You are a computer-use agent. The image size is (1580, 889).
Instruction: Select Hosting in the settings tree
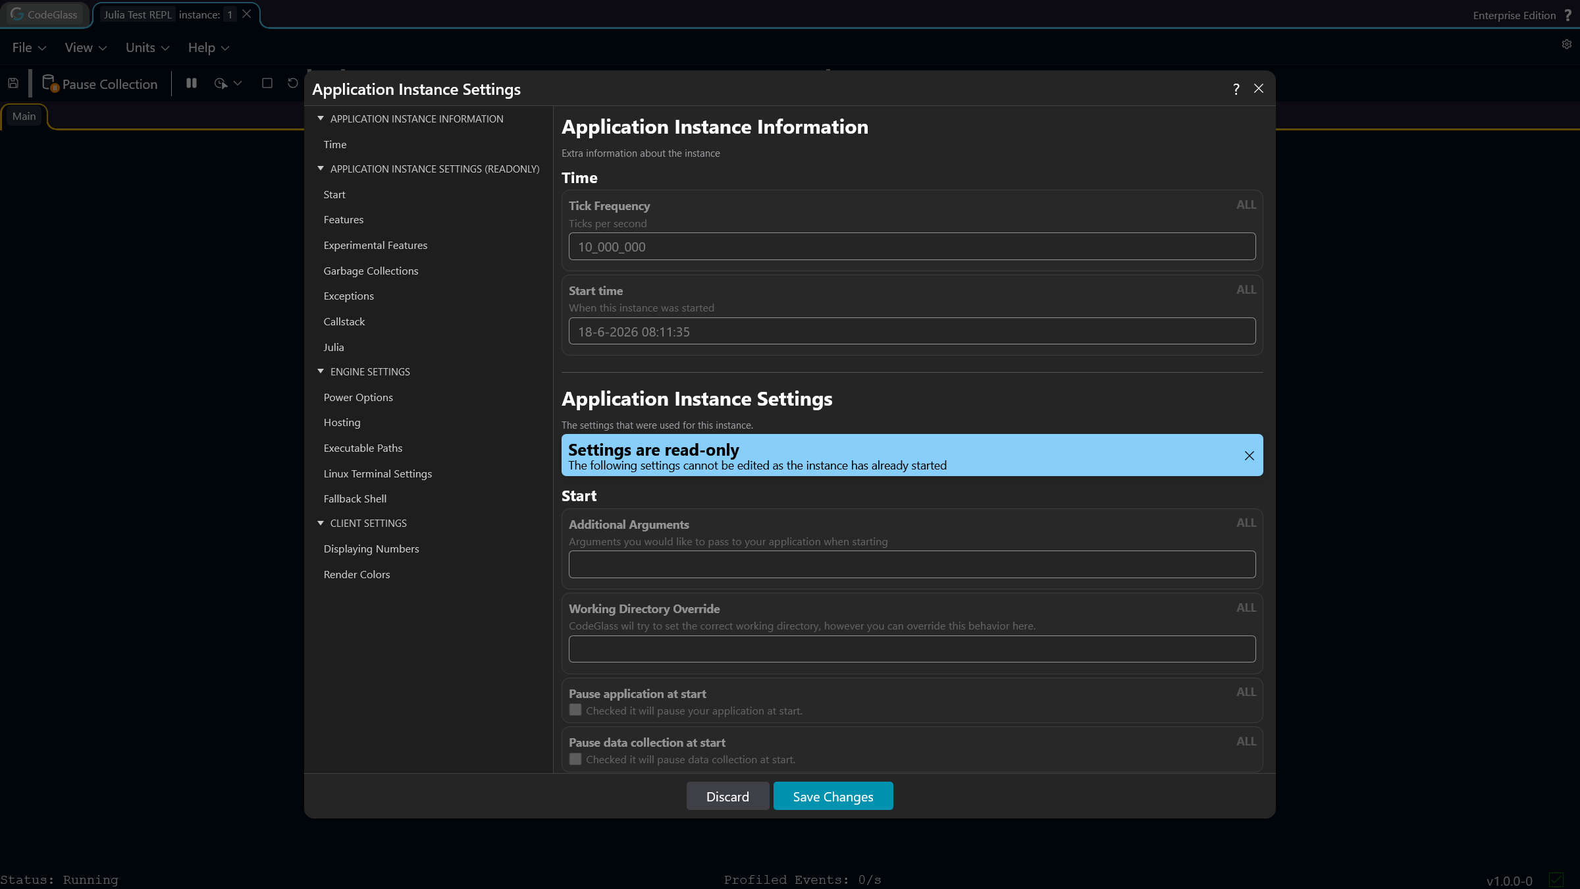point(342,423)
